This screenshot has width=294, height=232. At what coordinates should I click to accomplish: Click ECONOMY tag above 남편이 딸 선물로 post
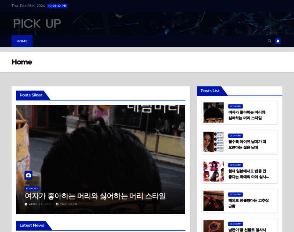(236, 224)
